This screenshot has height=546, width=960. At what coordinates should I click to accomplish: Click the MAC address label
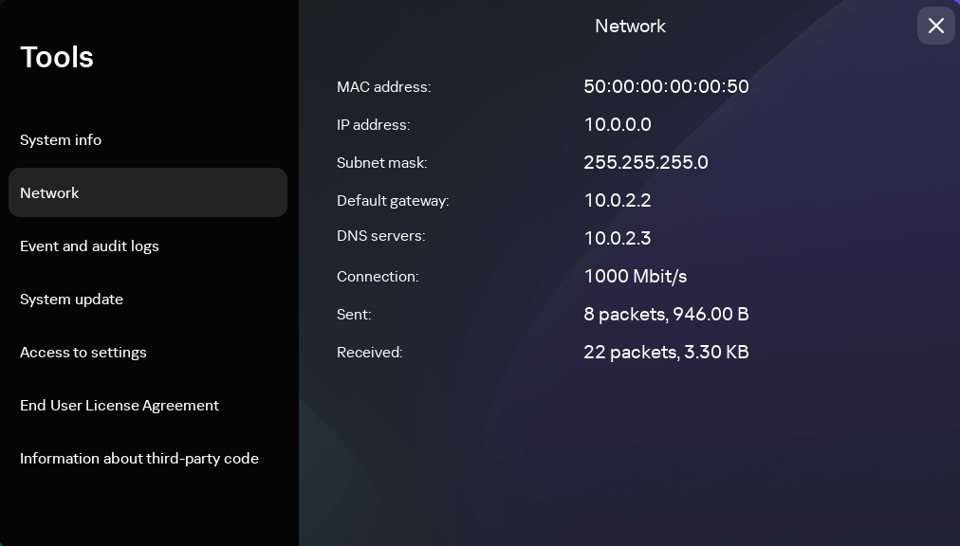pos(383,86)
